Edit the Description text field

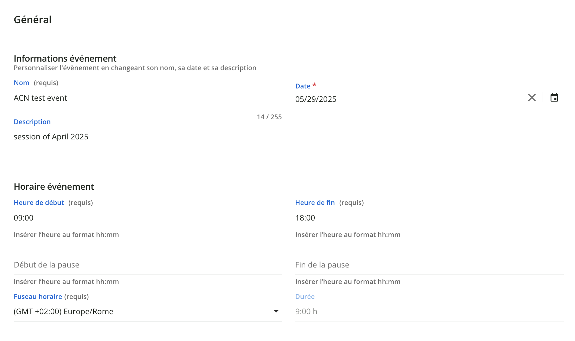288,137
